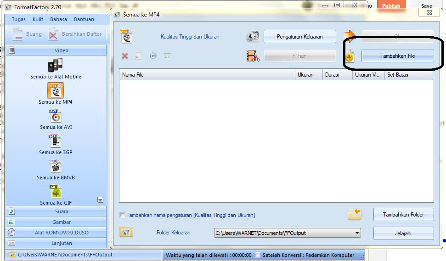This screenshot has width=446, height=261.
Task: Click the yellow plus add file icon
Action: tap(350, 56)
